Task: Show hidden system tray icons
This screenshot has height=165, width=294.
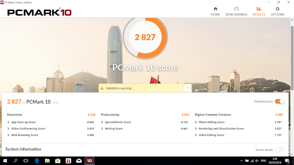Action: (242, 161)
